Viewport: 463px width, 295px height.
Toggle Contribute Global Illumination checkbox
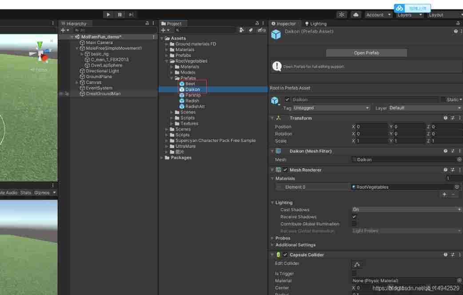354,224
